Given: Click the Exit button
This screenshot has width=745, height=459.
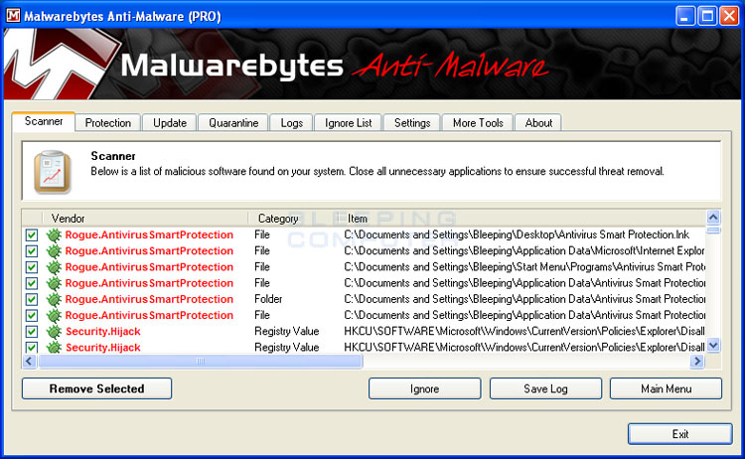Looking at the screenshot, I should pyautogui.click(x=679, y=434).
